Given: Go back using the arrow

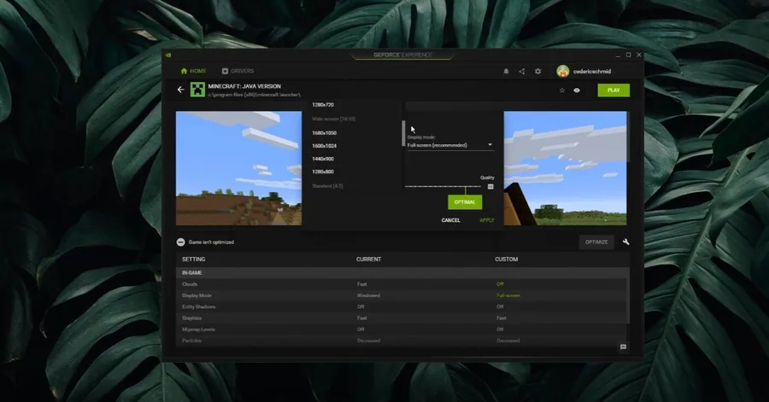Looking at the screenshot, I should (180, 90).
